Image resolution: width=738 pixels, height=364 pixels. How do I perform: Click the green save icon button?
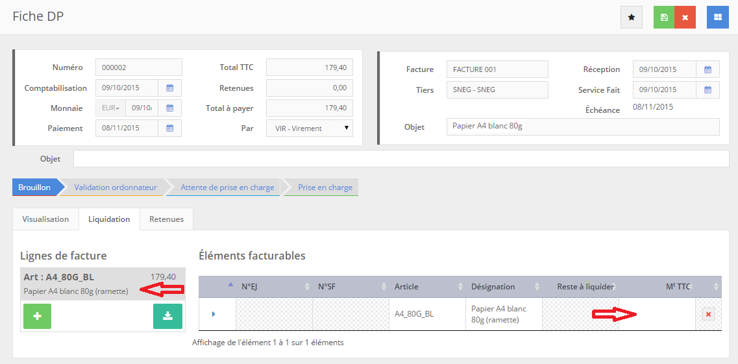point(664,18)
